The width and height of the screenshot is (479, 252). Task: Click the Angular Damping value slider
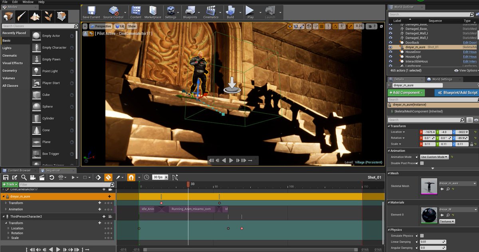pos(433,248)
